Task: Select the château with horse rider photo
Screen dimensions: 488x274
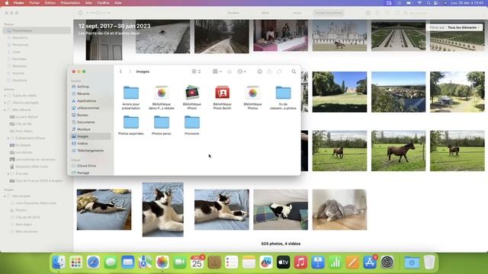Action: tap(339, 36)
